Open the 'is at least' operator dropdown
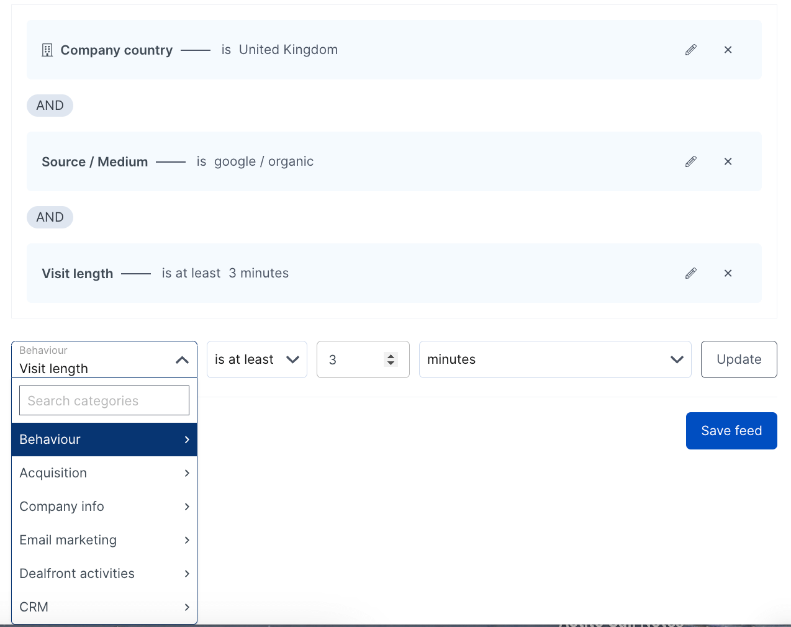This screenshot has width=791, height=627. coord(256,359)
